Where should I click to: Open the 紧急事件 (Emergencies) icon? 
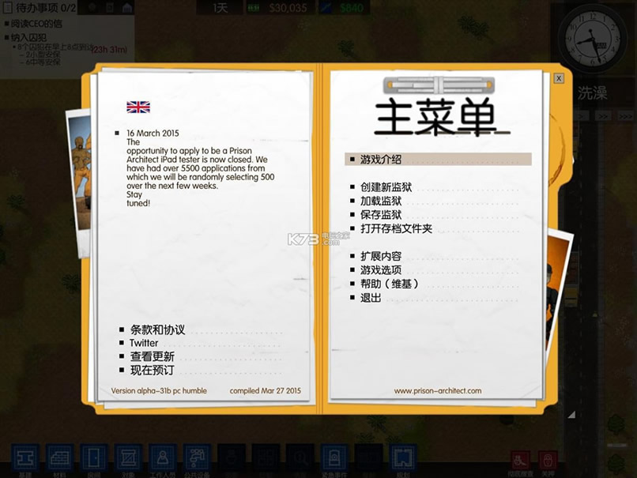click(334, 458)
